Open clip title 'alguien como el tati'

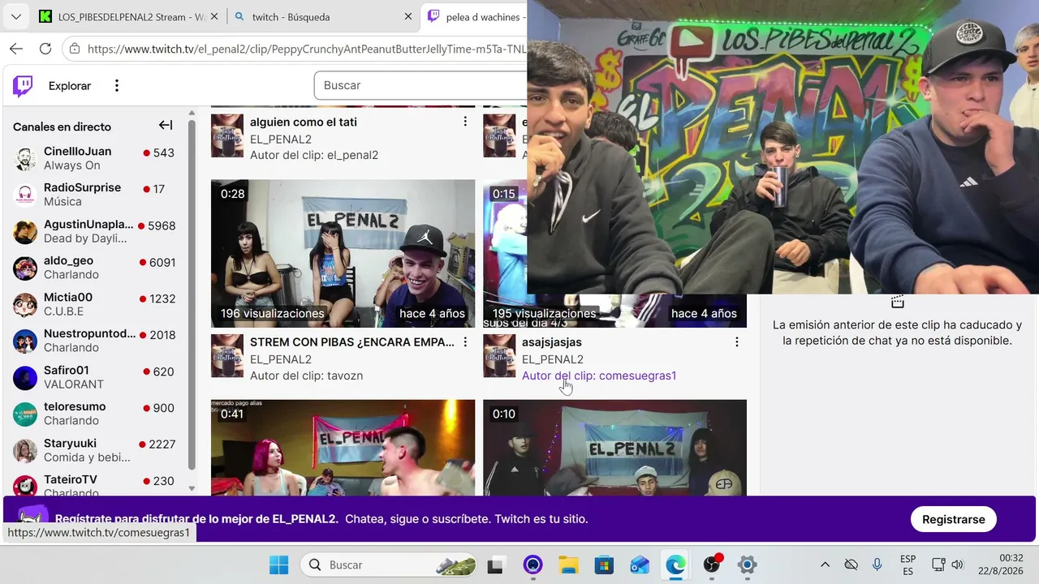304,122
